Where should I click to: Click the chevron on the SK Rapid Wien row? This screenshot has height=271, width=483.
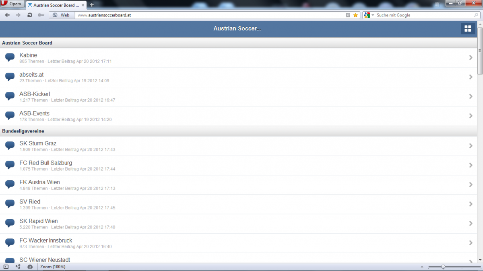coord(471,224)
